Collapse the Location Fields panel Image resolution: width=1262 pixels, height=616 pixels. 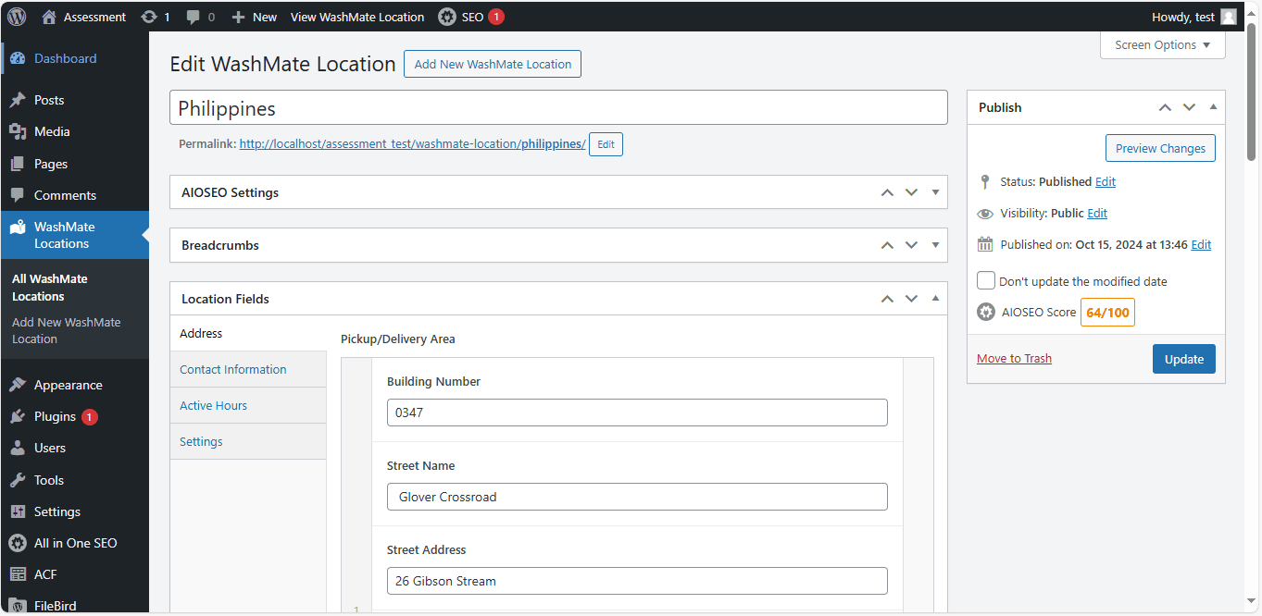pos(935,299)
